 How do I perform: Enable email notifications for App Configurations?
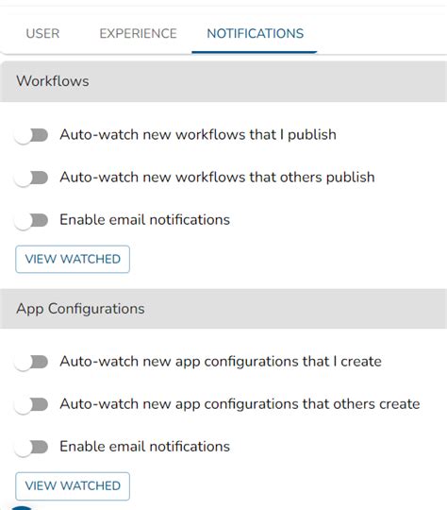31,447
